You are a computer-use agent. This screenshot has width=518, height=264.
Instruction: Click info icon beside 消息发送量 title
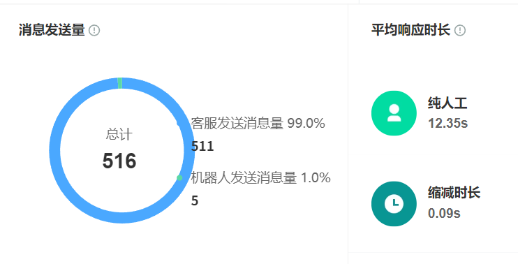tap(94, 31)
